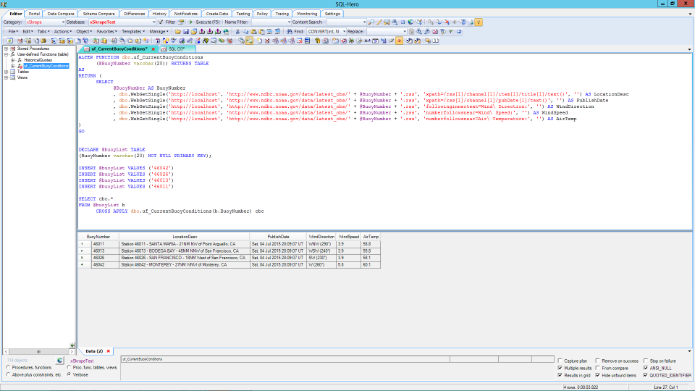Expand the Stored Procedures tree node
The height and width of the screenshot is (391, 695).
click(x=7, y=49)
